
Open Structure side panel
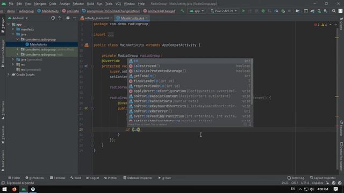(x=3, y=110)
